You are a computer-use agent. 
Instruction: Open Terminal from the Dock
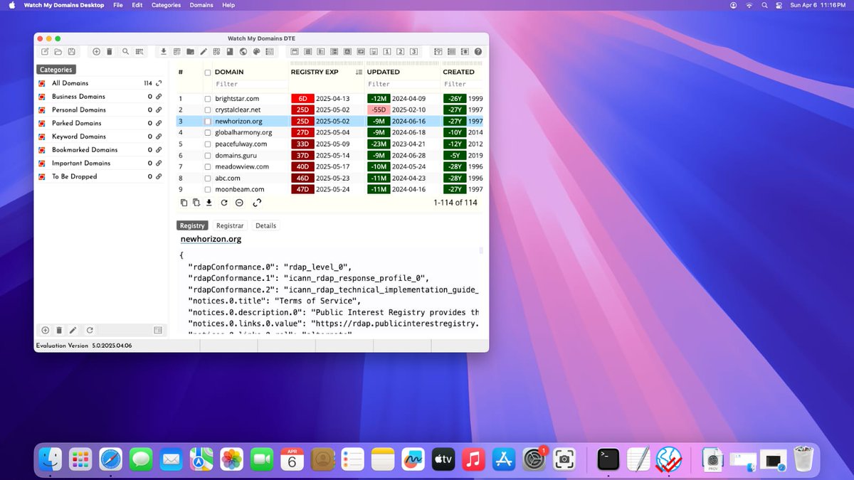click(608, 460)
